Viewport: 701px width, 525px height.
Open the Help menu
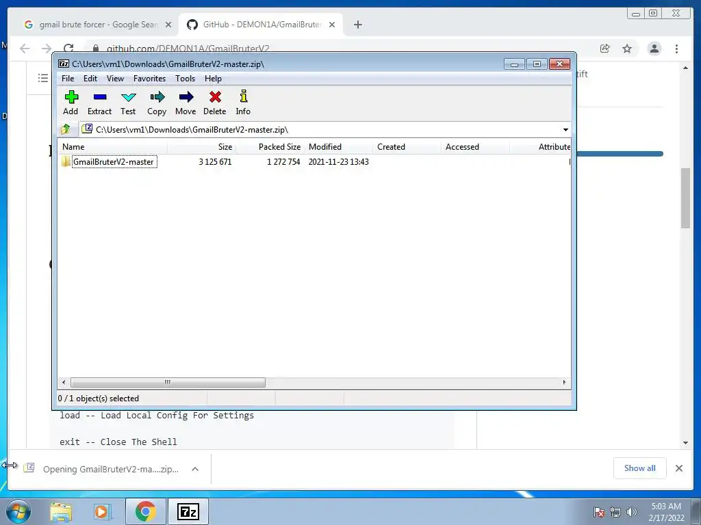213,79
